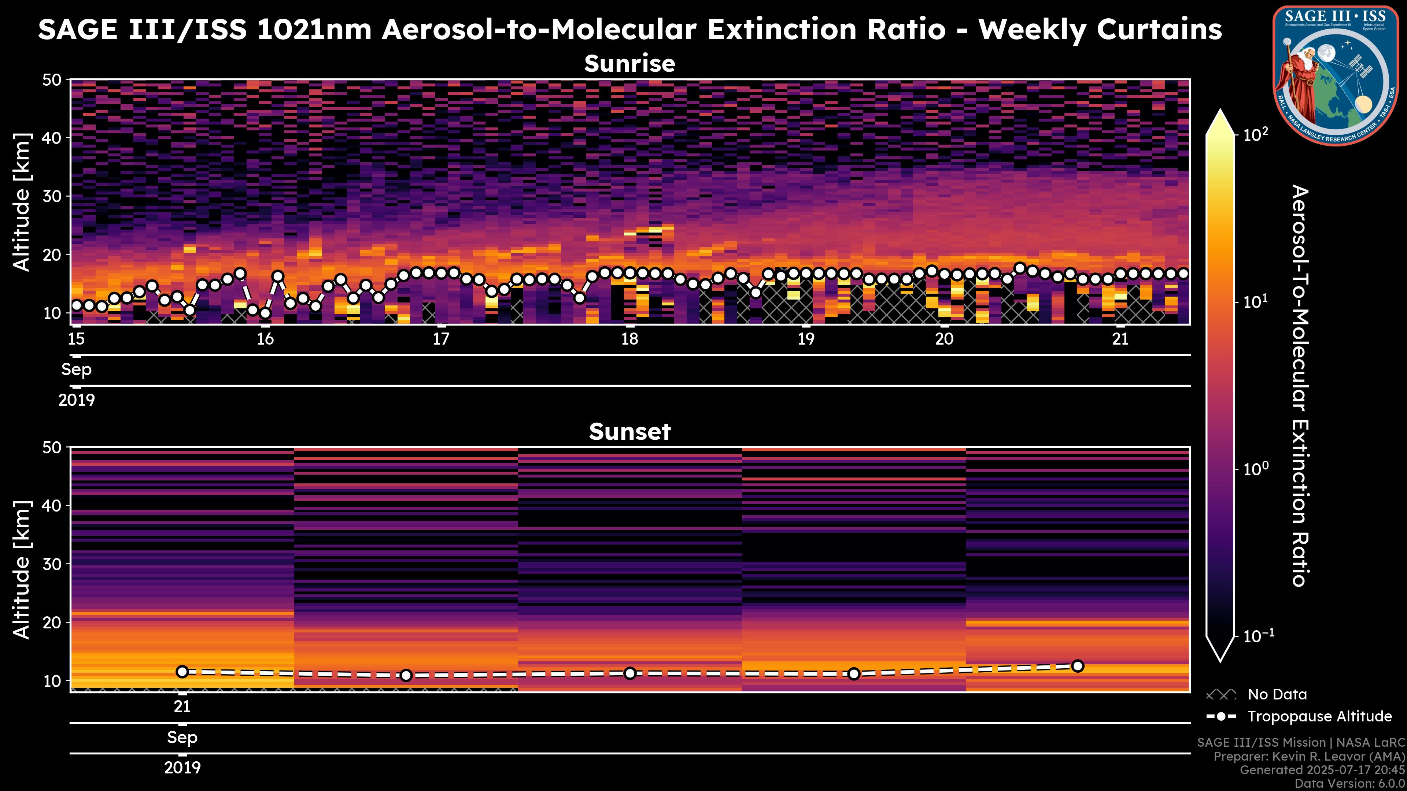Viewport: 1407px width, 791px height.
Task: Click the first Sunset tropopause marker
Action: point(182,672)
